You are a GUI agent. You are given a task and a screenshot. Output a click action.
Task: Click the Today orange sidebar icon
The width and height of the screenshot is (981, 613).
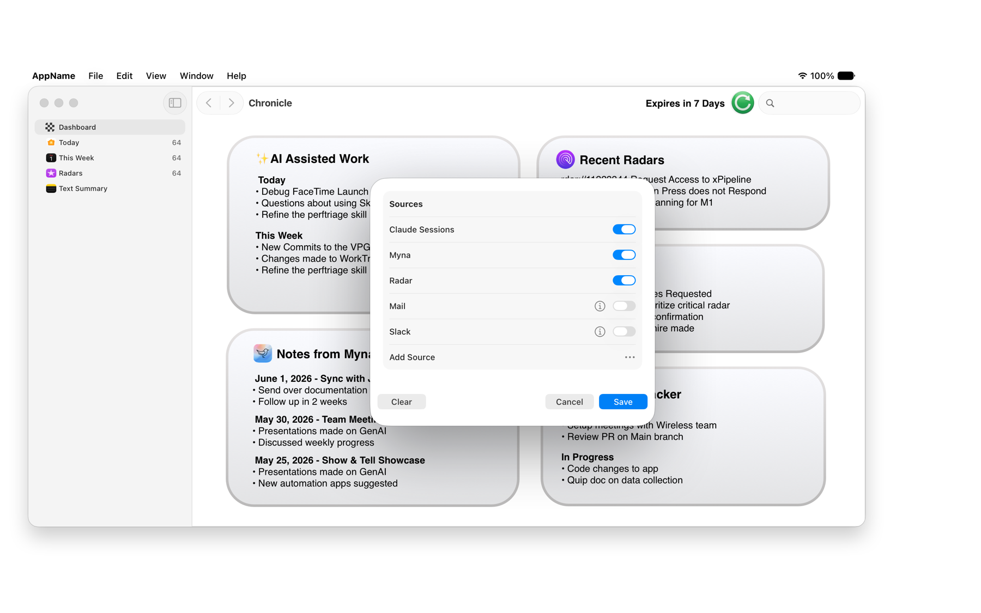51,142
